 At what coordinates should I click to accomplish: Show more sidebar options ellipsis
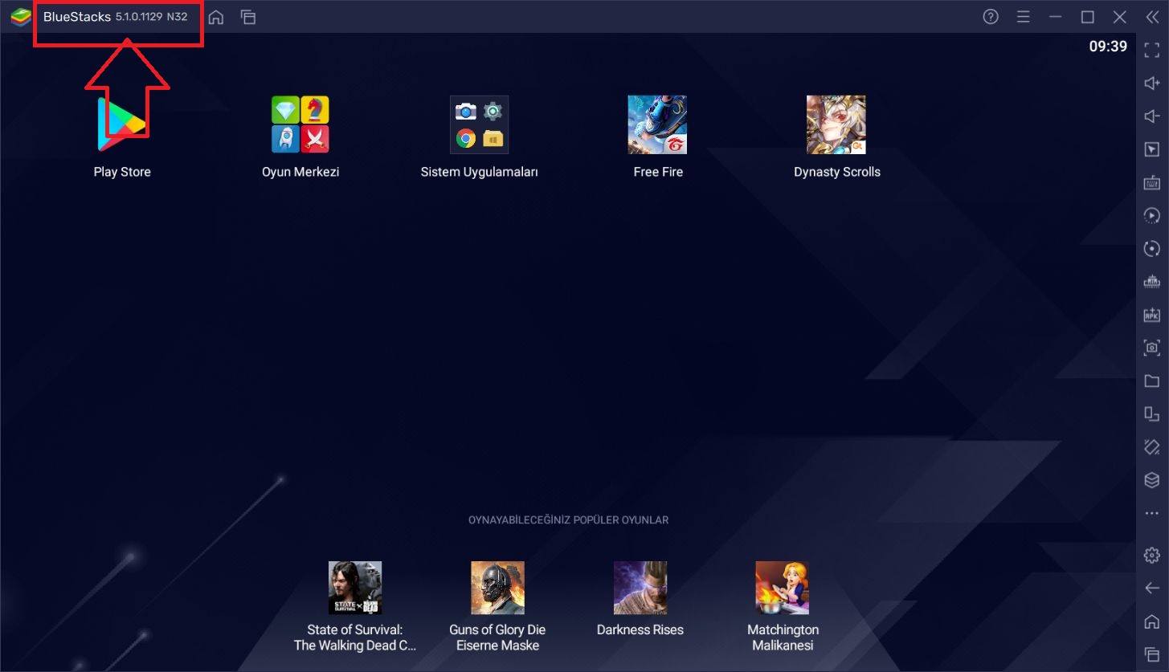[1152, 513]
